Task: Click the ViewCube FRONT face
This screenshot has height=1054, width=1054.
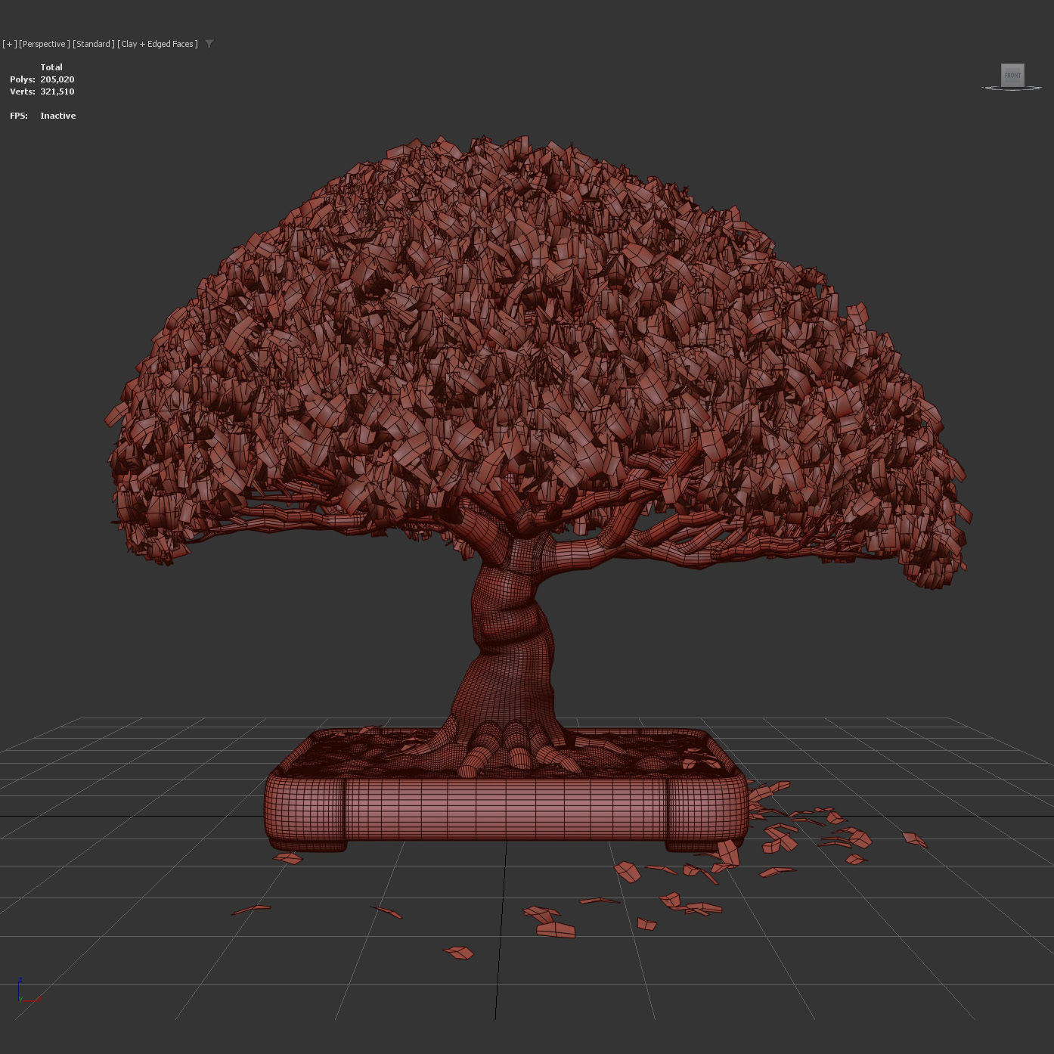Action: (x=1012, y=75)
